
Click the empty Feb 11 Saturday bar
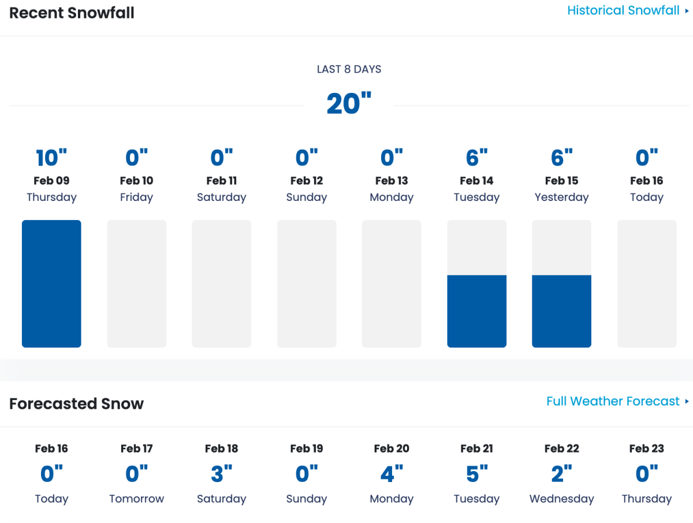(221, 283)
